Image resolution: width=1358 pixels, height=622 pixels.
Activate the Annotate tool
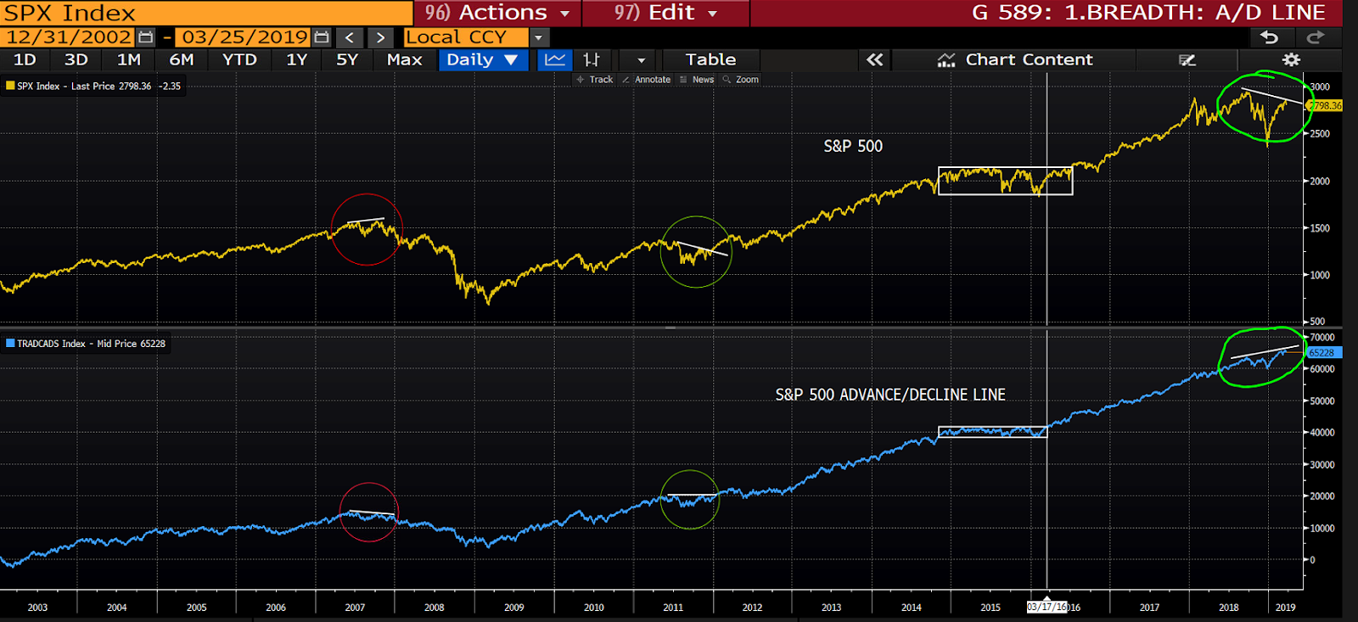(x=646, y=80)
